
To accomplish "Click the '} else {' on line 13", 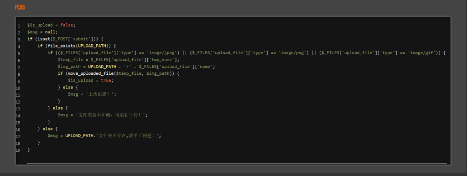I will [58, 108].
